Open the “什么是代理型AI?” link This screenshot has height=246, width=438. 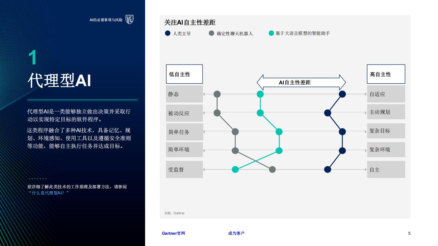(x=49, y=193)
